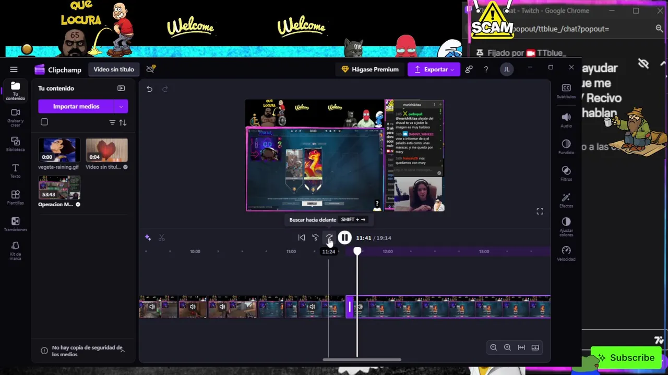Viewport: 668px width, 375px height.
Task: Click the timeline collapse icon beside zoom controls
Action: pos(535,347)
